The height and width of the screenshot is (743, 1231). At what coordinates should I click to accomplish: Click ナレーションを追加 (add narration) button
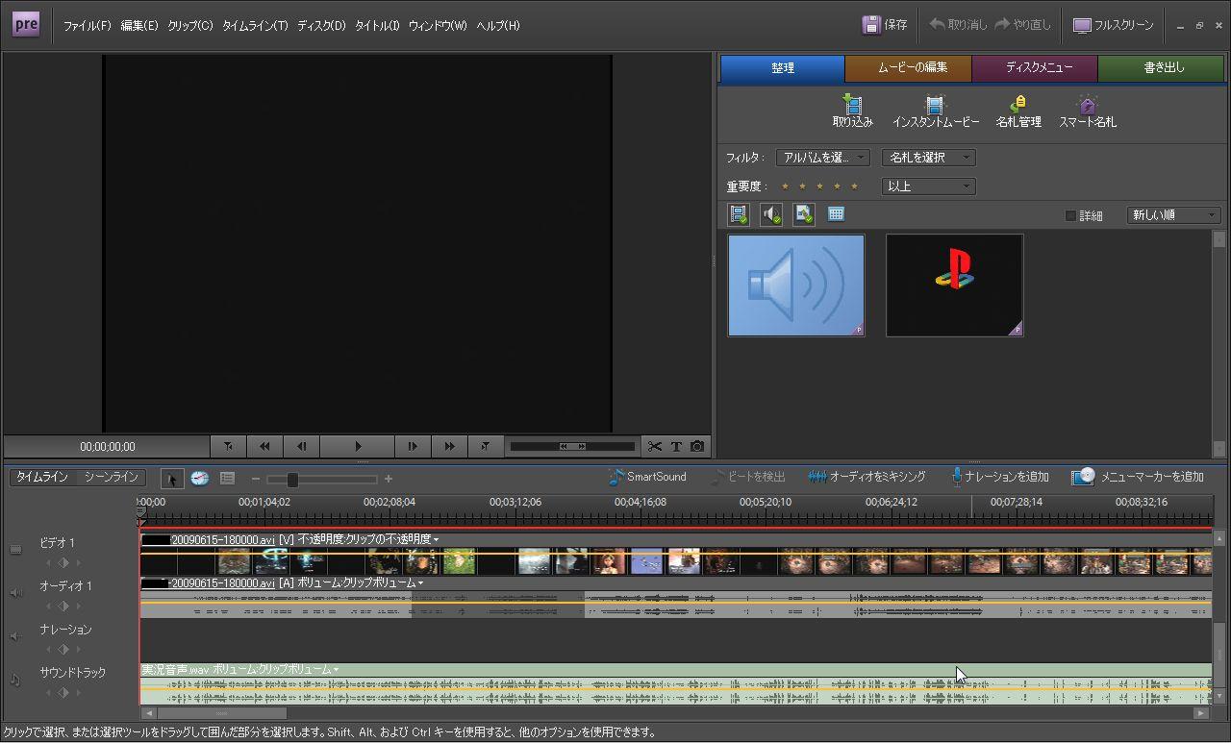click(x=998, y=477)
